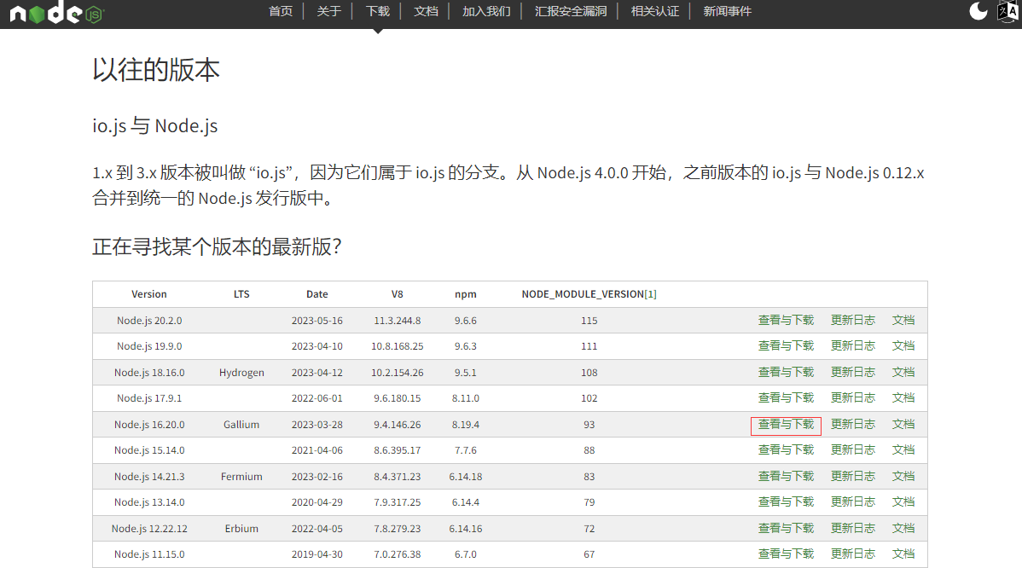The width and height of the screenshot is (1022, 568).
Task: Open 文档 for Node.js 13.14.0
Action: (x=903, y=502)
